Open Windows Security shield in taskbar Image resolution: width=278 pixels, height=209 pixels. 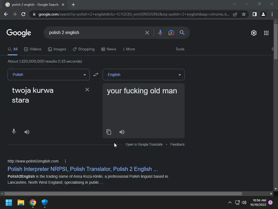click(45, 202)
